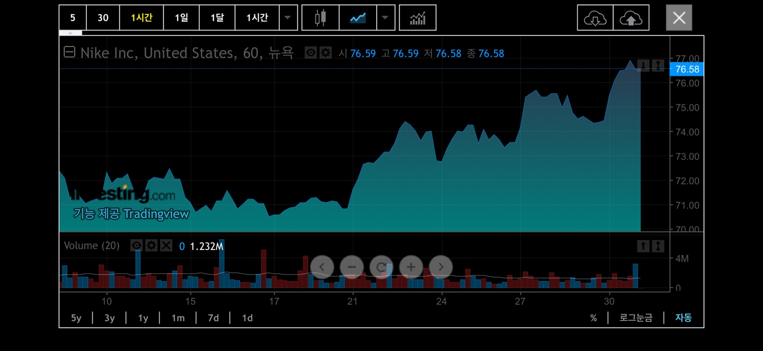The image size is (763, 351).
Task: Switch to the 1달 interval
Action: coord(217,17)
